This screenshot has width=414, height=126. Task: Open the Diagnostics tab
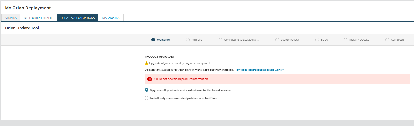tap(111, 18)
